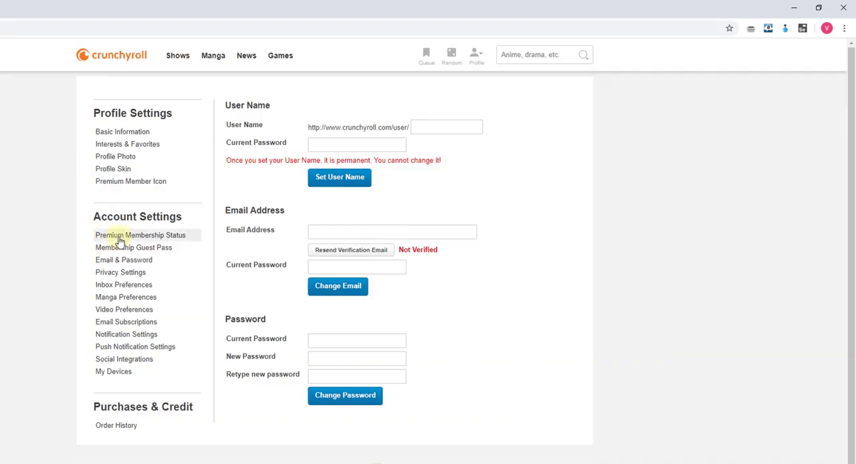The image size is (856, 464).
Task: Click Current Password field under User Name
Action: 356,144
